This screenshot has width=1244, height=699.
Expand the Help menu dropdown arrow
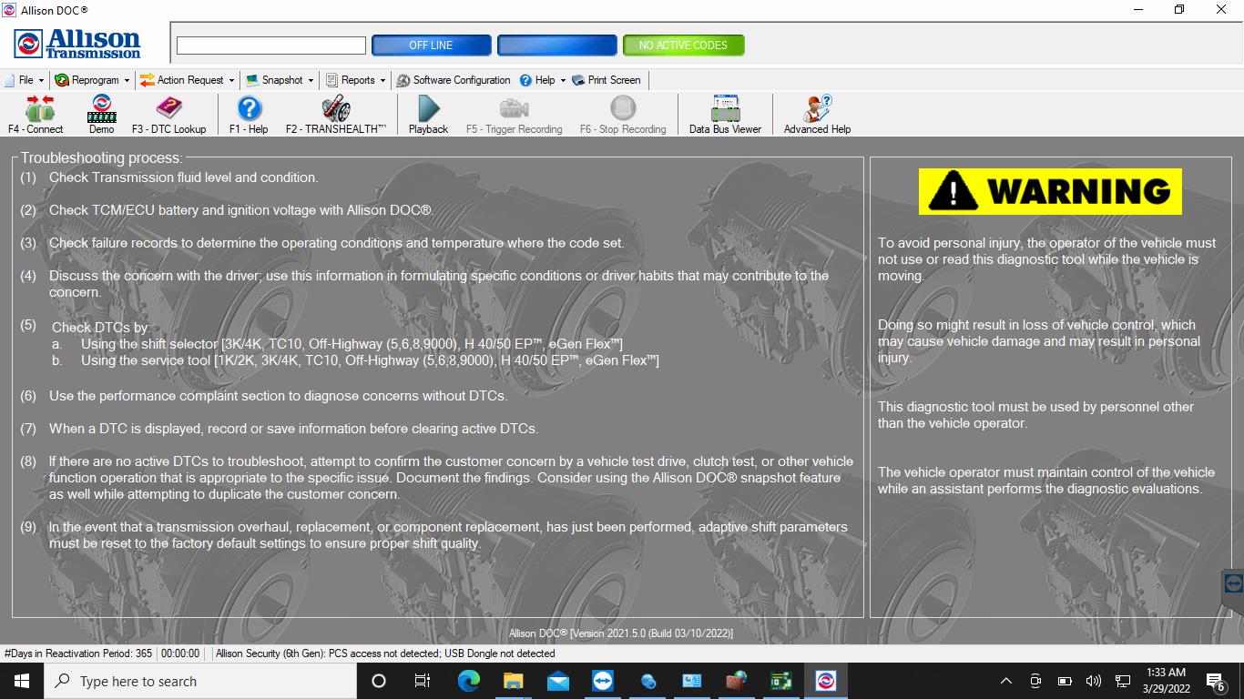pos(563,81)
